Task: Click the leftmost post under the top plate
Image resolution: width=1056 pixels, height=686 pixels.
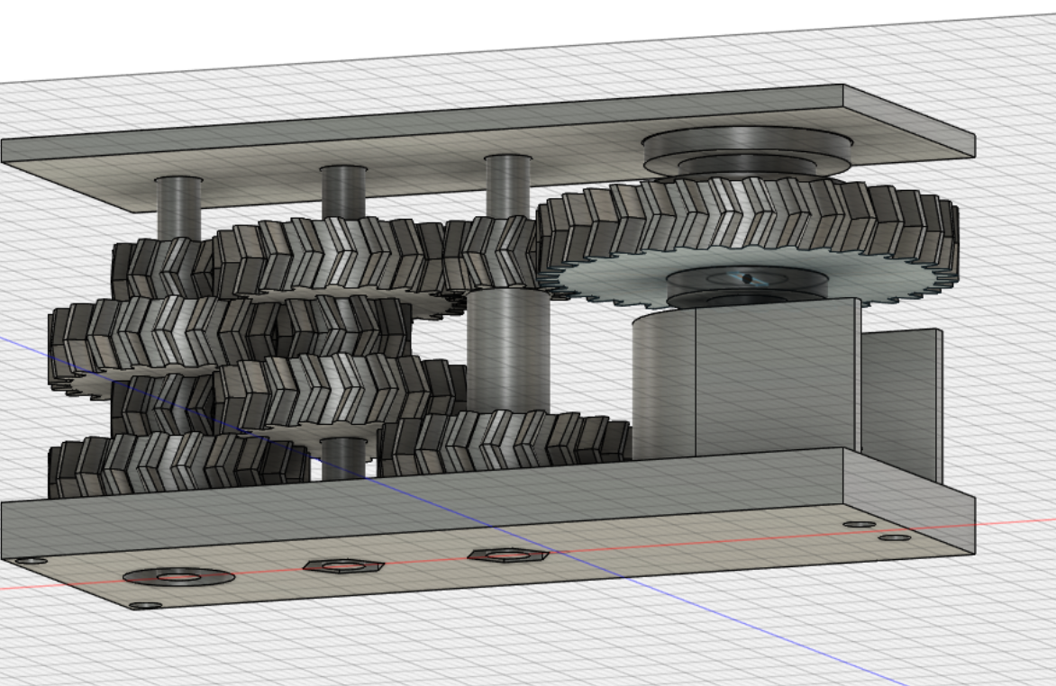Action: click(178, 209)
